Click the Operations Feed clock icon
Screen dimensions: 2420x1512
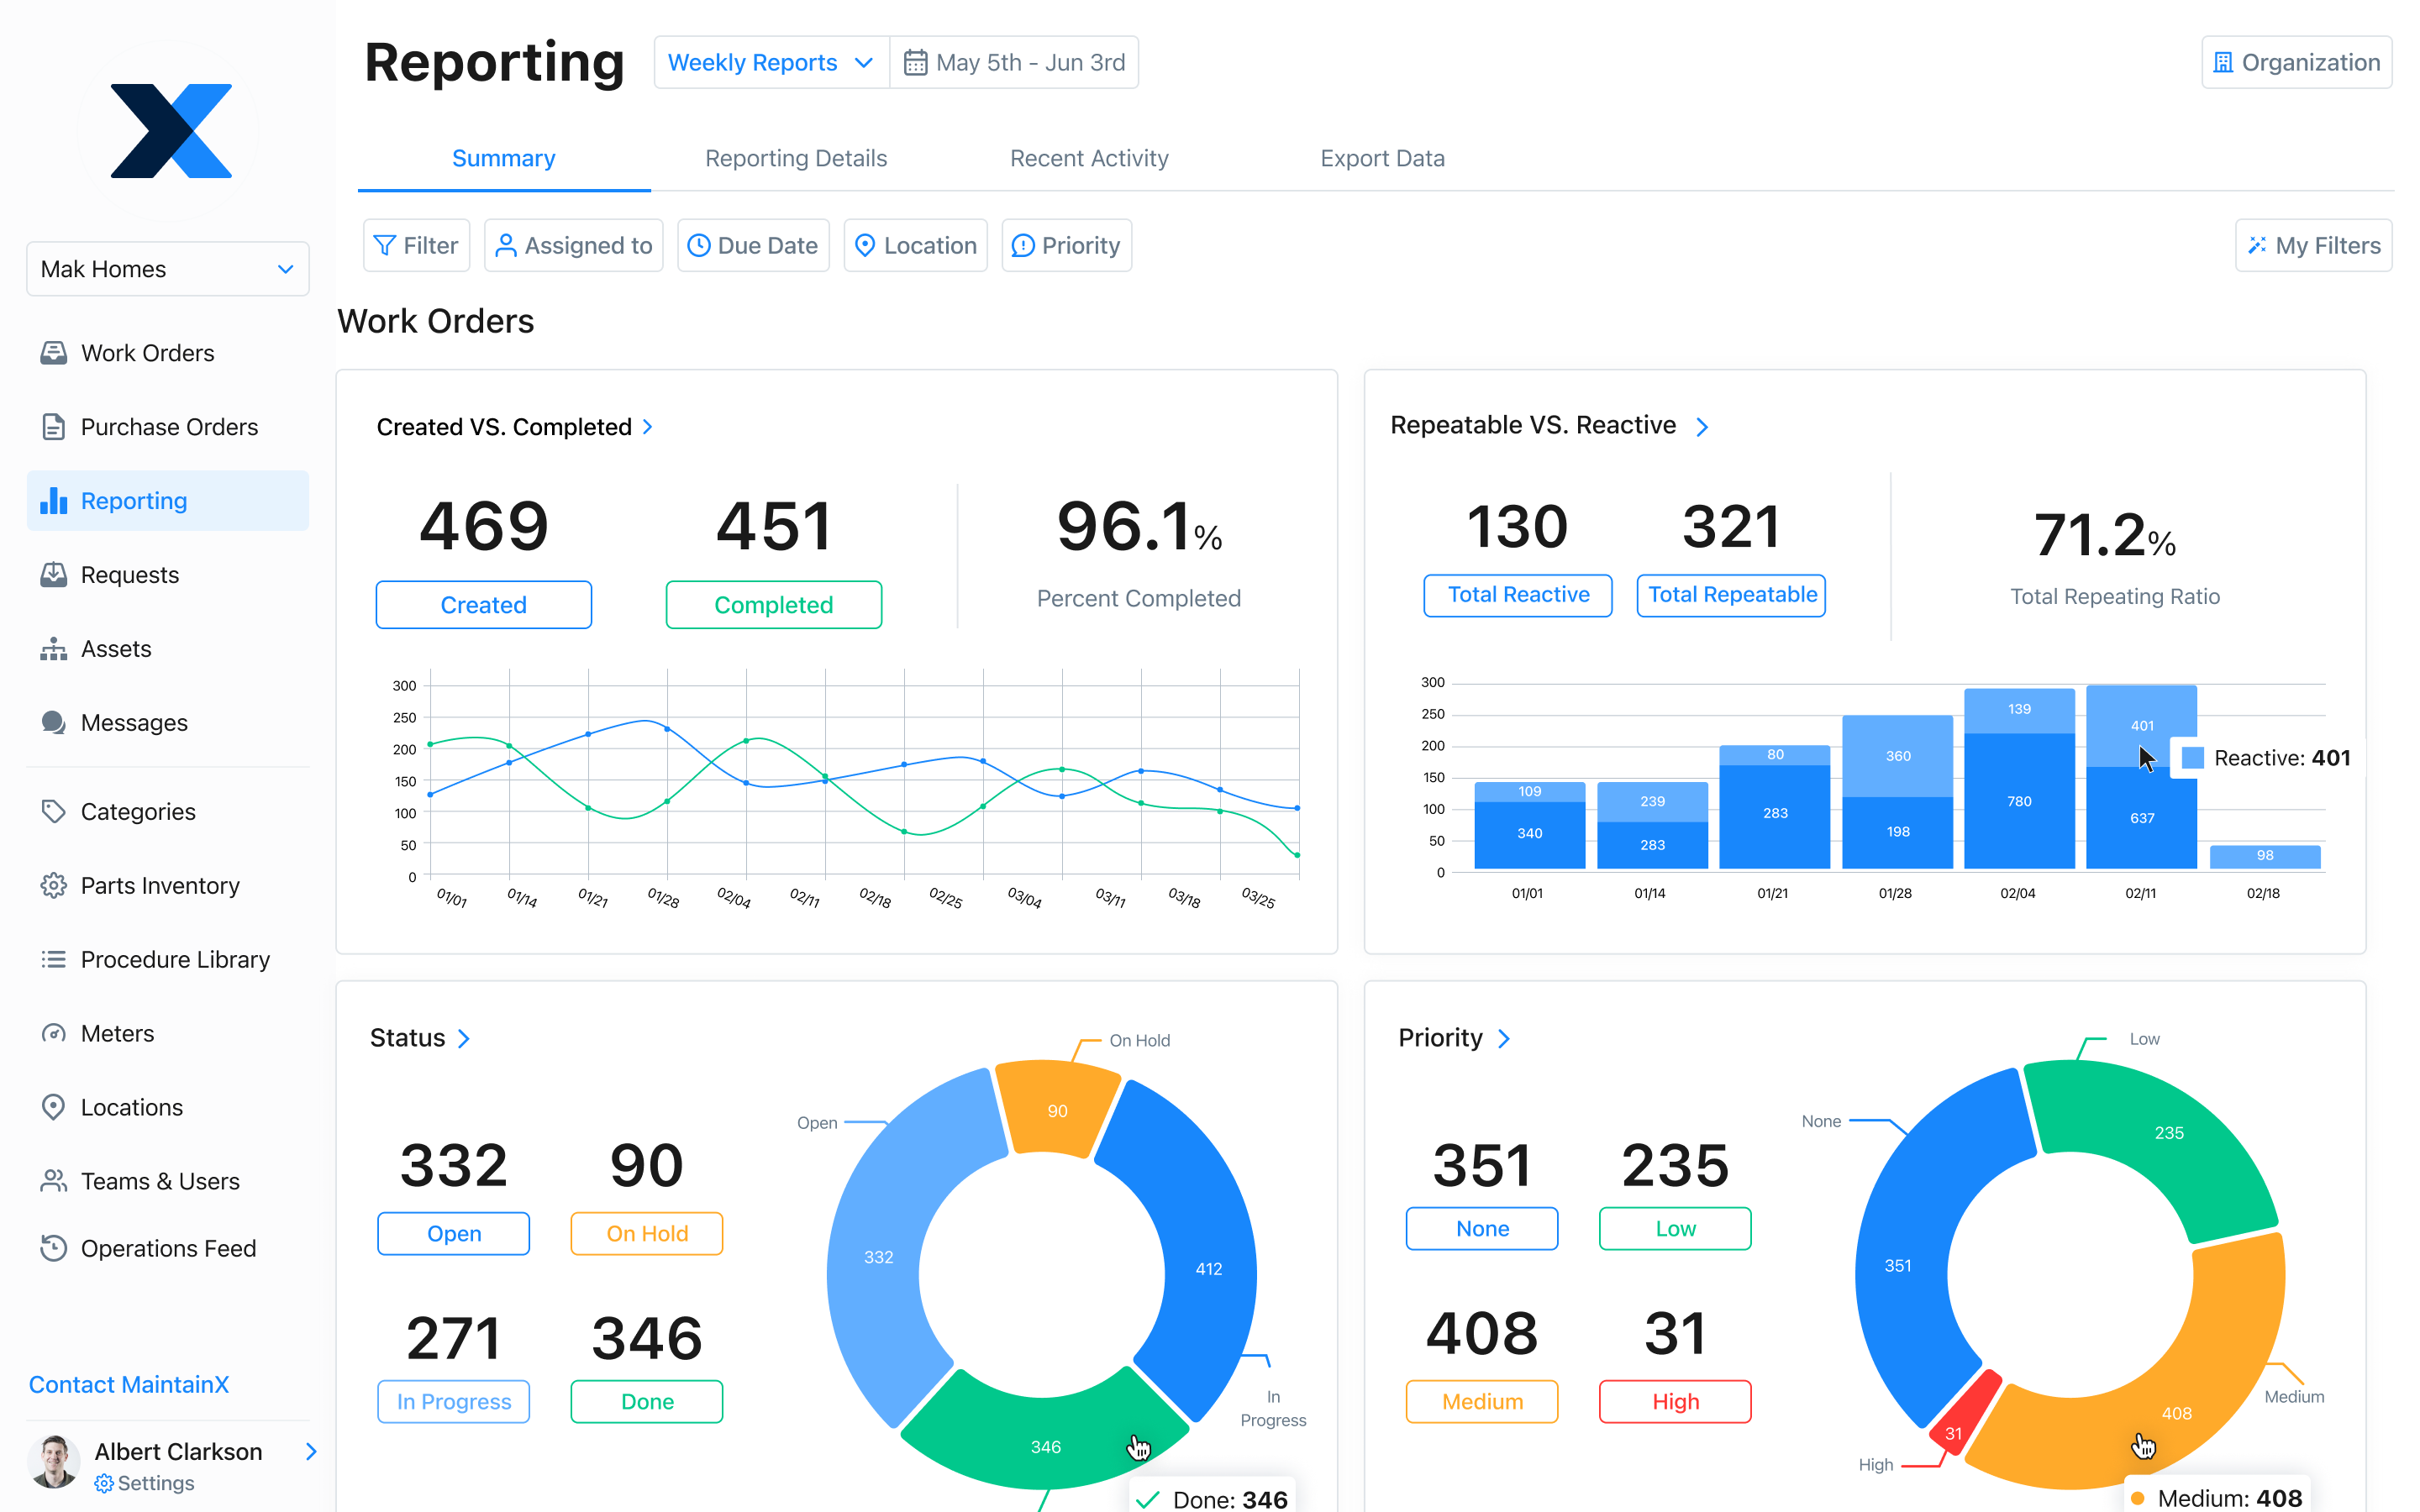55,1248
